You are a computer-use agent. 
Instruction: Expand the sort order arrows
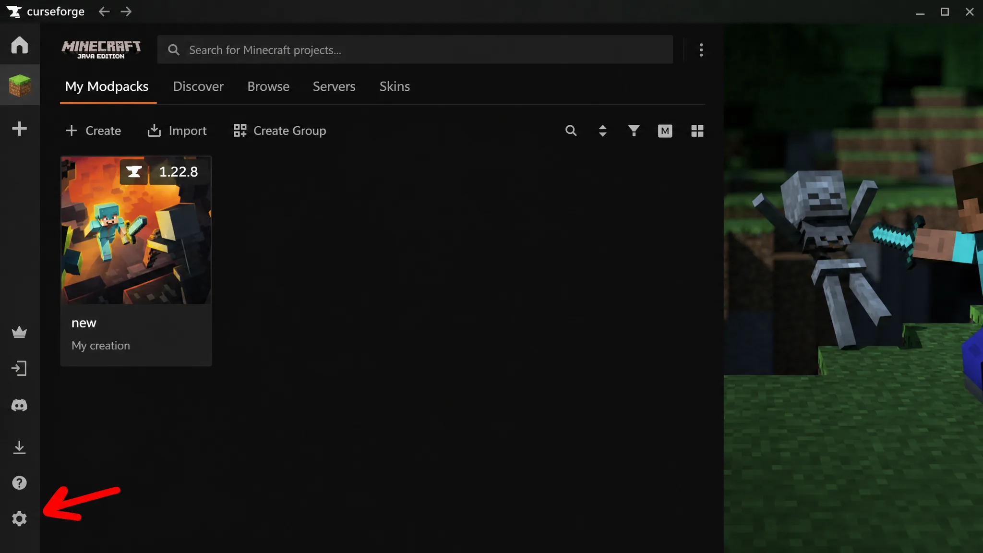tap(602, 131)
